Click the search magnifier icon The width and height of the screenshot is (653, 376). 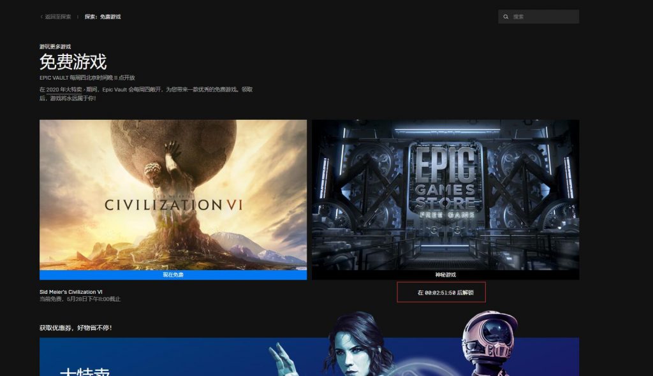[506, 17]
